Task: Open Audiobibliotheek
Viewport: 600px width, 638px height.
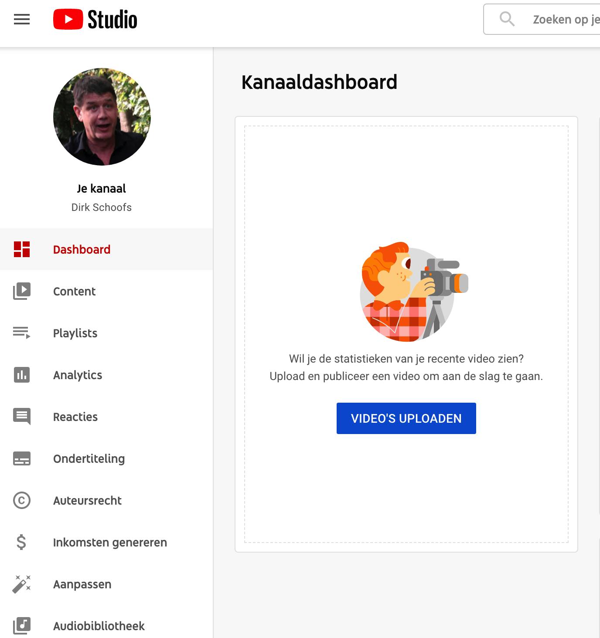Action: 106,626
